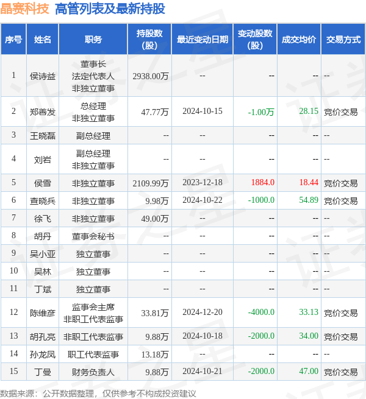Viewport: 366px width, 399px height.
Task: Click the date 2024-12-20 cell
Action: click(x=203, y=312)
